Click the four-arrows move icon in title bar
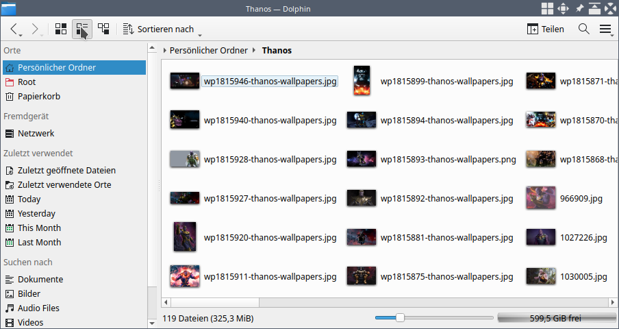Image resolution: width=619 pixels, height=329 pixels. 563,8
